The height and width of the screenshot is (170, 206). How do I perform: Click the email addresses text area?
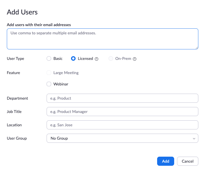(x=103, y=39)
